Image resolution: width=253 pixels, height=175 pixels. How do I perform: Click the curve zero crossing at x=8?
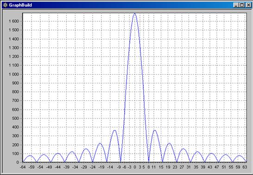pos(149,162)
